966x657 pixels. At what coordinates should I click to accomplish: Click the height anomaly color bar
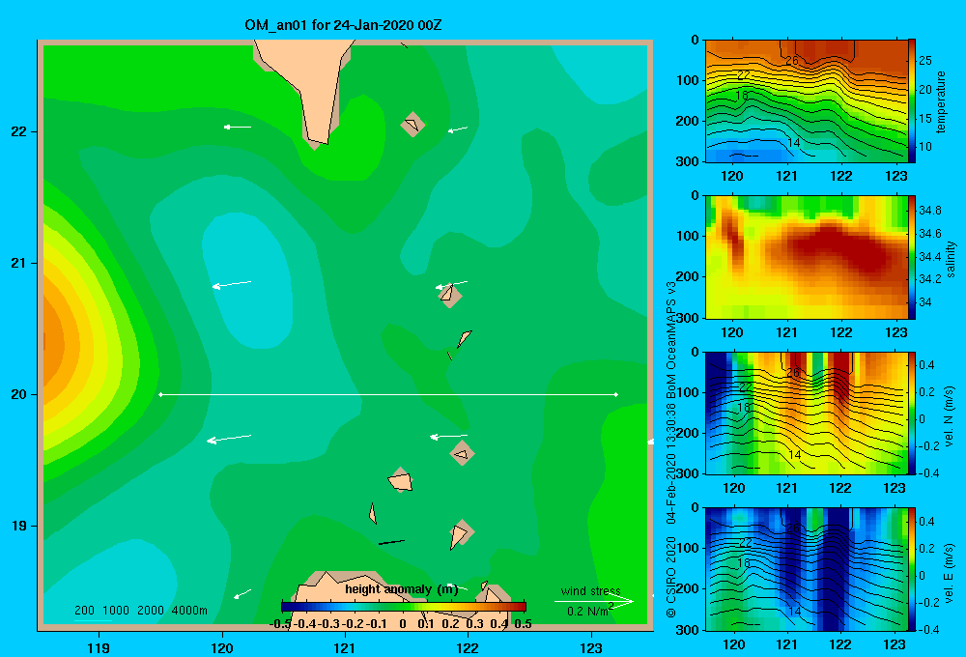pyautogui.click(x=404, y=607)
